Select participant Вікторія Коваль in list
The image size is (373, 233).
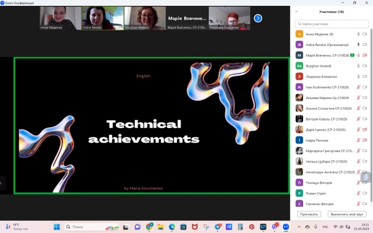click(326, 119)
